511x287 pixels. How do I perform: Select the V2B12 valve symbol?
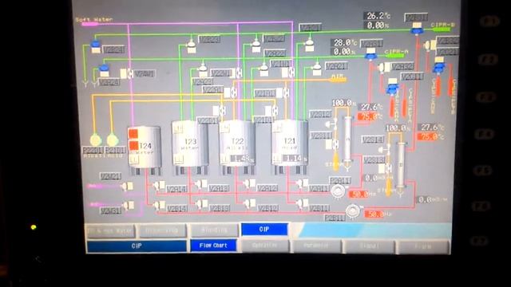[250, 204]
